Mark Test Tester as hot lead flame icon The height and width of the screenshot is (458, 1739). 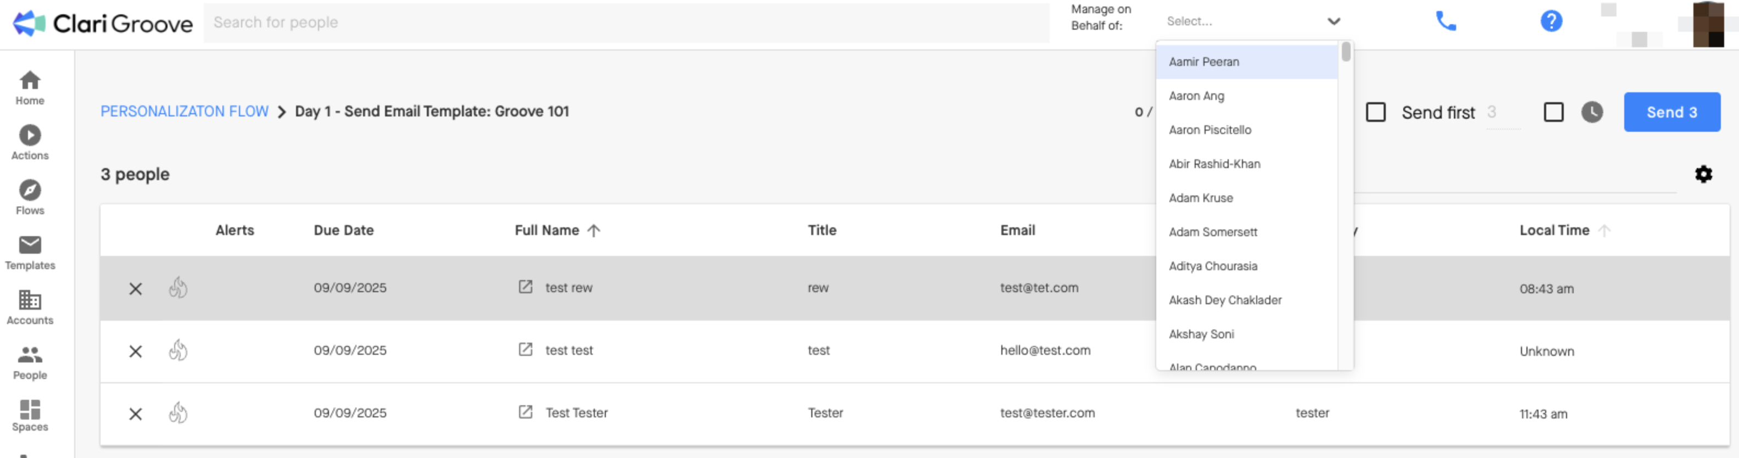point(178,412)
